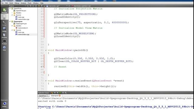The width and height of the screenshot is (194, 109).
Task: Click the glClearColor code line
Action: 84,58
